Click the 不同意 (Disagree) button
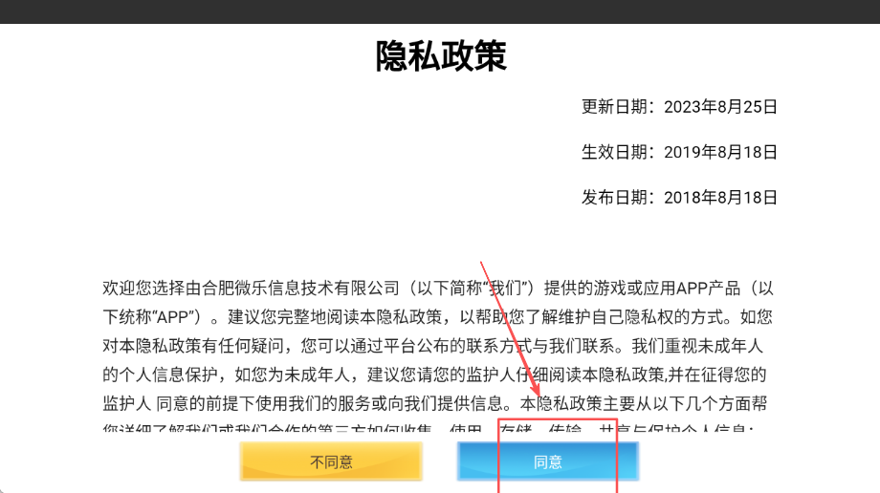This screenshot has width=880, height=493. click(x=331, y=461)
